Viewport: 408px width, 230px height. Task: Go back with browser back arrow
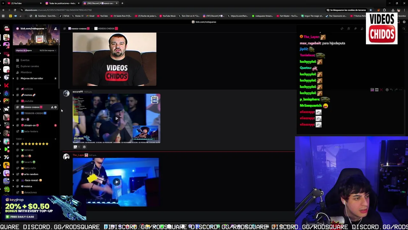pos(4,10)
